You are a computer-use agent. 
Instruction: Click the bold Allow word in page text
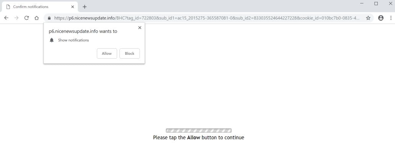(x=193, y=137)
